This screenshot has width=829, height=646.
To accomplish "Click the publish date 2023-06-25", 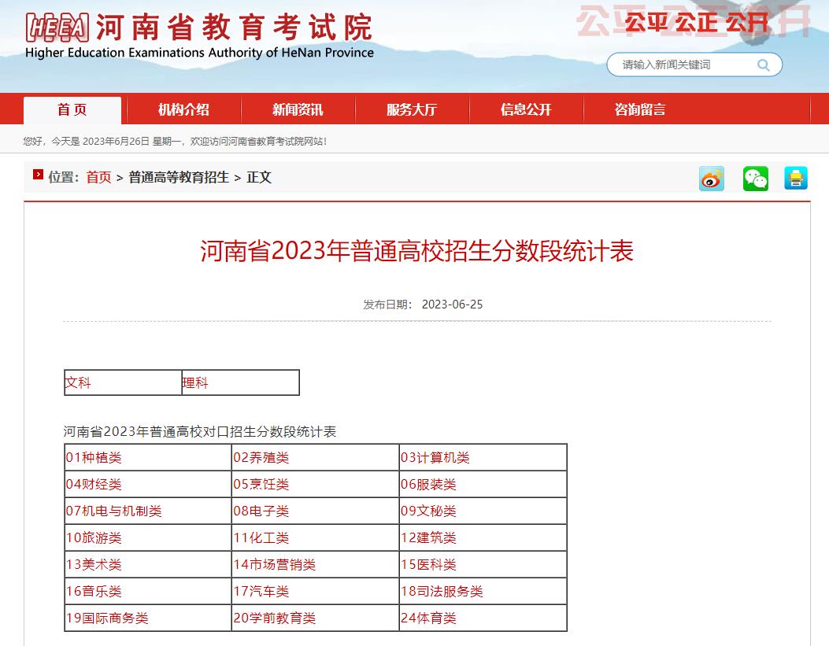I will [452, 305].
